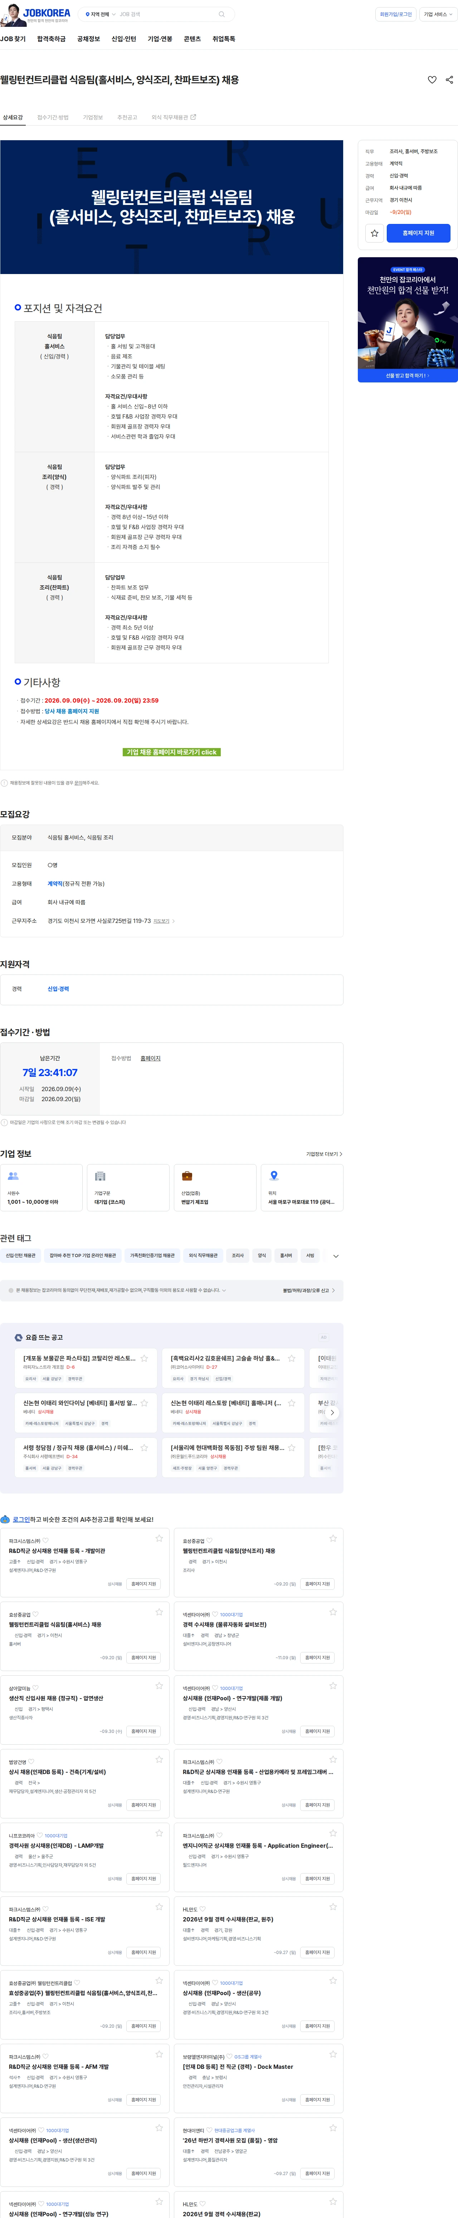This screenshot has height=2218, width=458.
Task: Open the 천만원의 합격 선물 ad banner
Action: [408, 319]
